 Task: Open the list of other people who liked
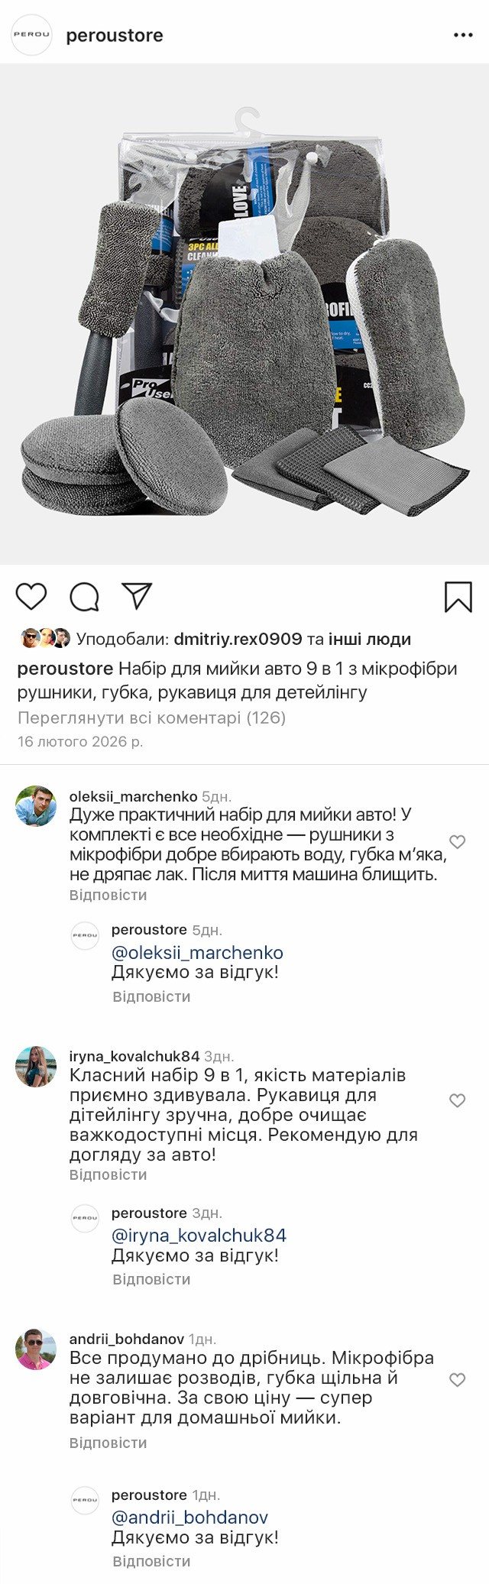[370, 639]
